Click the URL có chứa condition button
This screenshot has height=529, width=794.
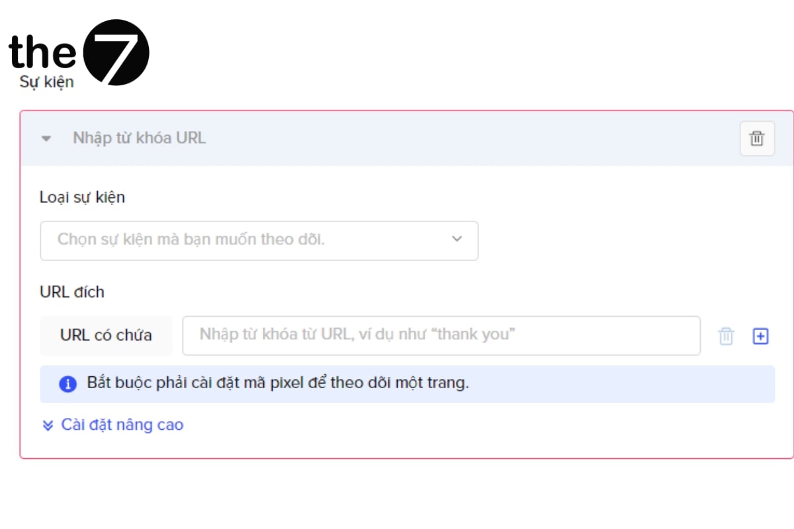click(x=106, y=335)
